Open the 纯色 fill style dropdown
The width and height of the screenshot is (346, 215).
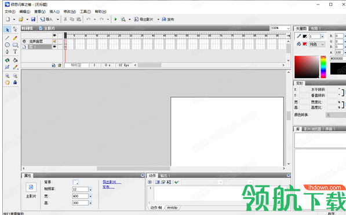pyautogui.click(x=317, y=45)
